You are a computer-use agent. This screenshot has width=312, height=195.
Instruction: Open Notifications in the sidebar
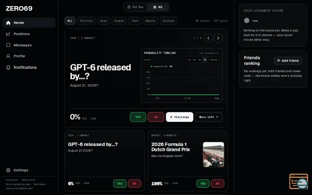click(x=29, y=67)
